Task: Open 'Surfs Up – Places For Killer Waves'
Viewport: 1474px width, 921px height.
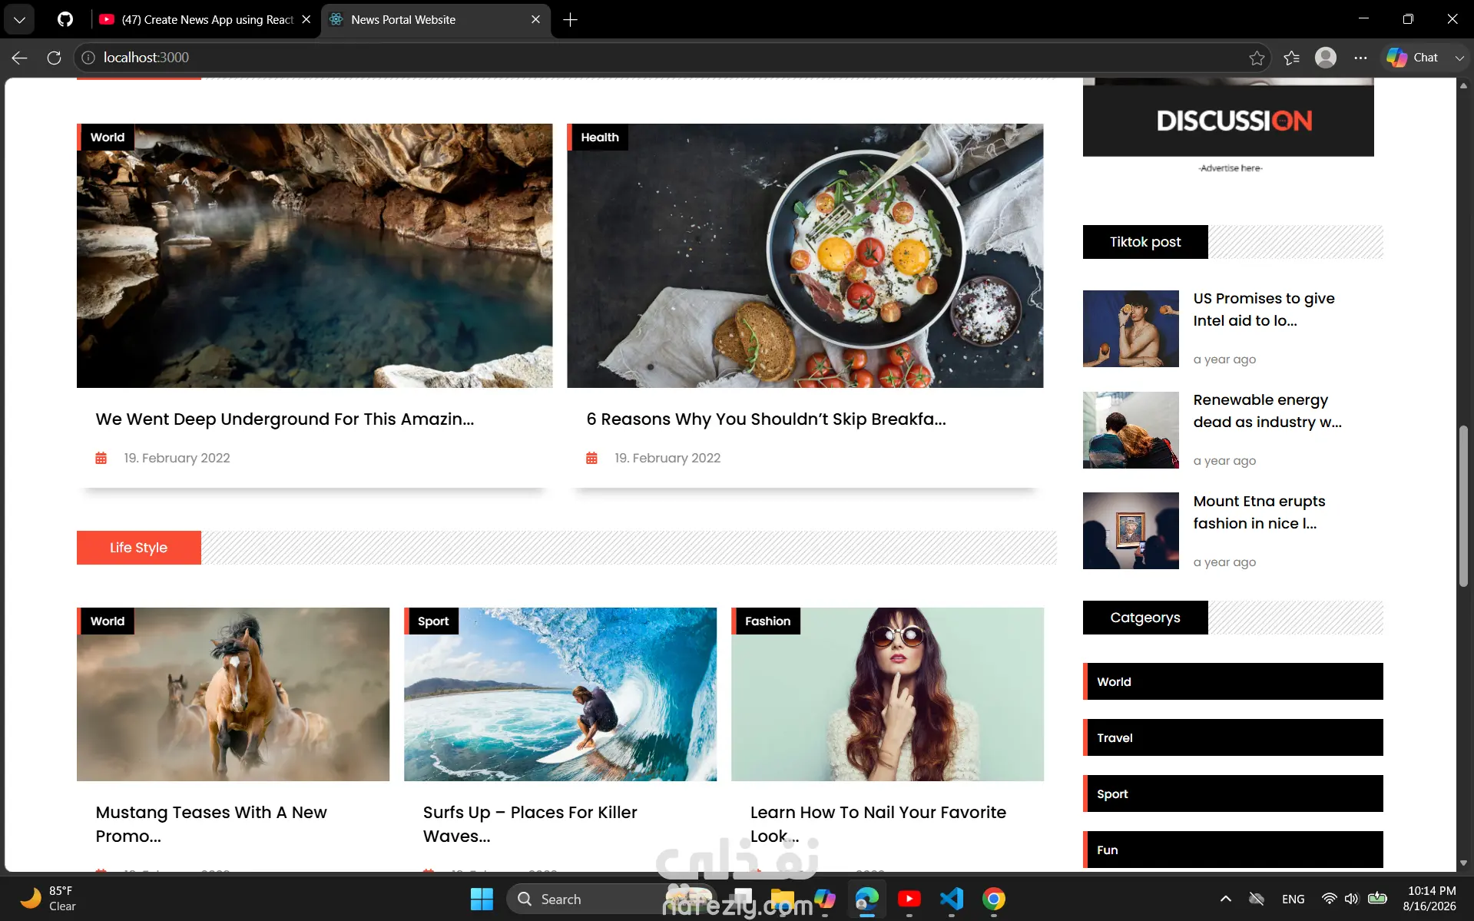Action: (530, 824)
